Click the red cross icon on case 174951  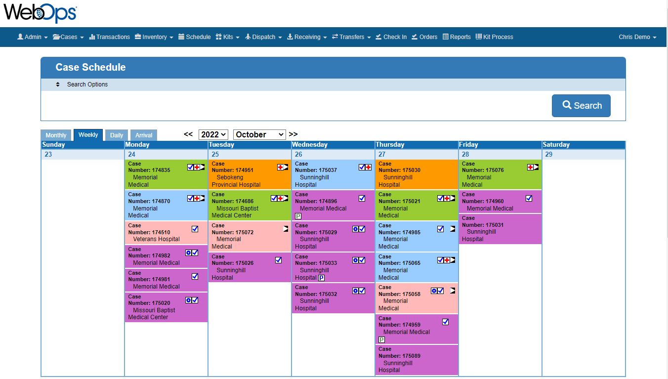coord(281,167)
